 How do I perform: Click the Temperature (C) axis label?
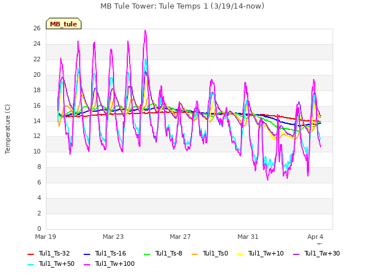click(7, 129)
